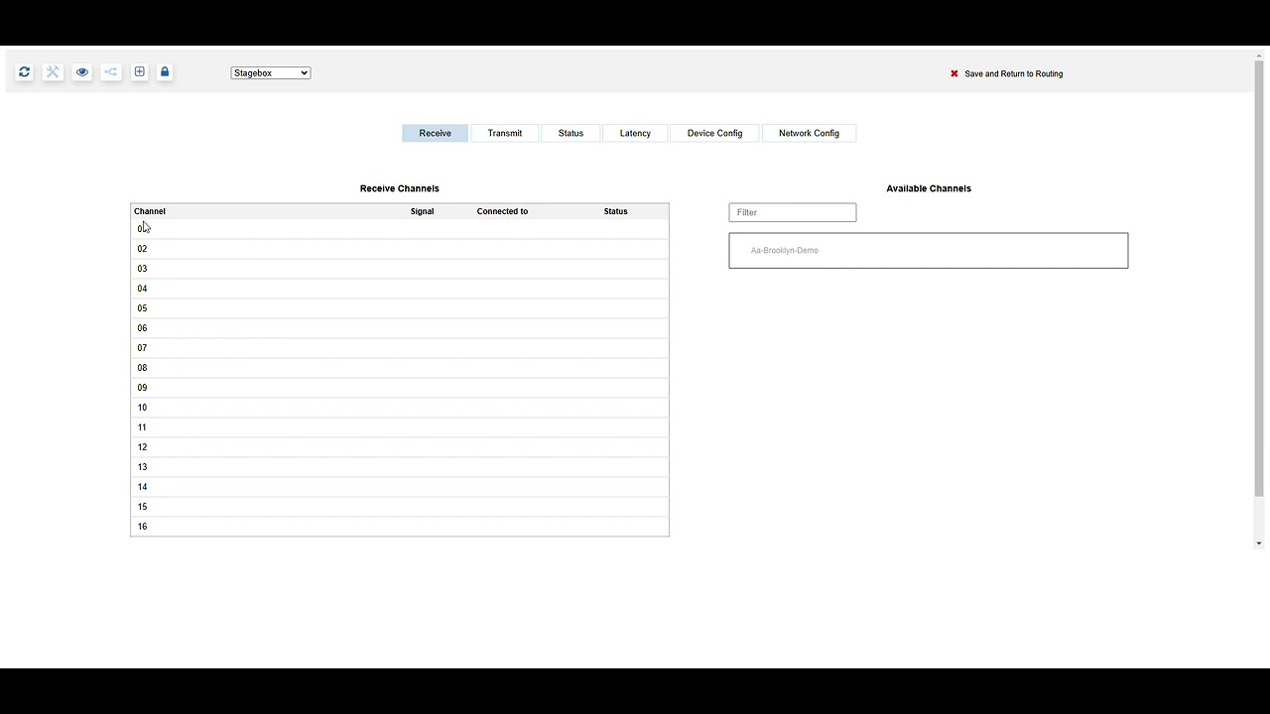Open the Latency tab
Viewport: 1270px width, 714px height.
pos(635,133)
